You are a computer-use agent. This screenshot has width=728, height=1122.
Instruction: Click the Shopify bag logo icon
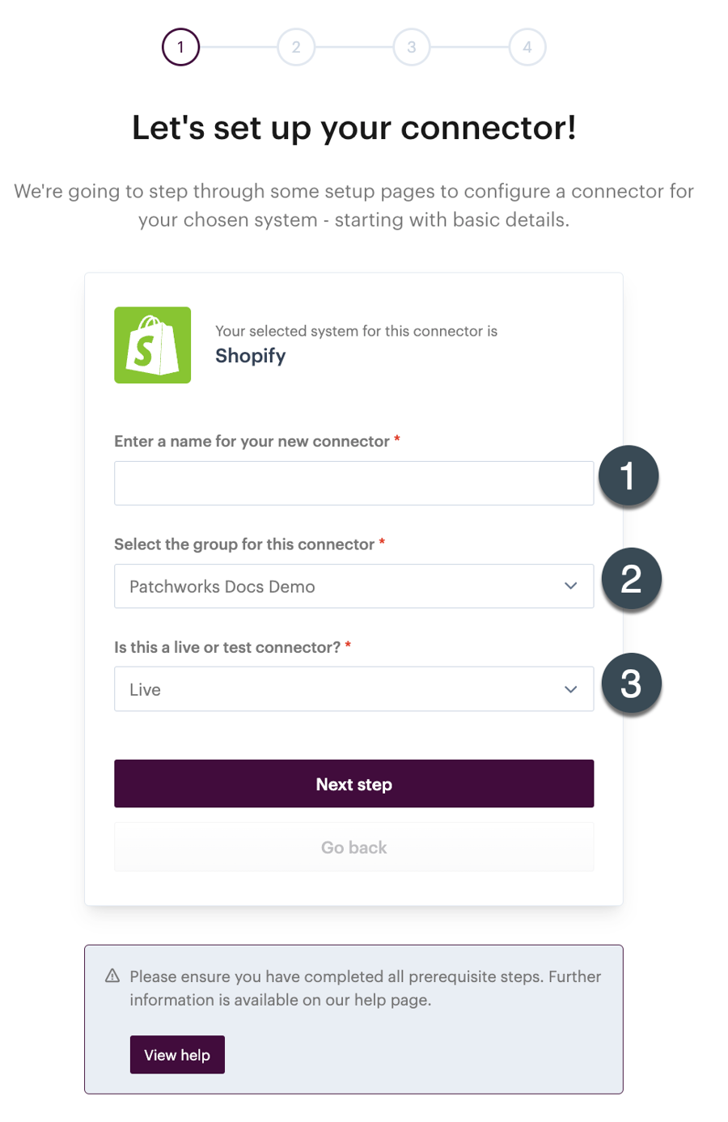[152, 345]
